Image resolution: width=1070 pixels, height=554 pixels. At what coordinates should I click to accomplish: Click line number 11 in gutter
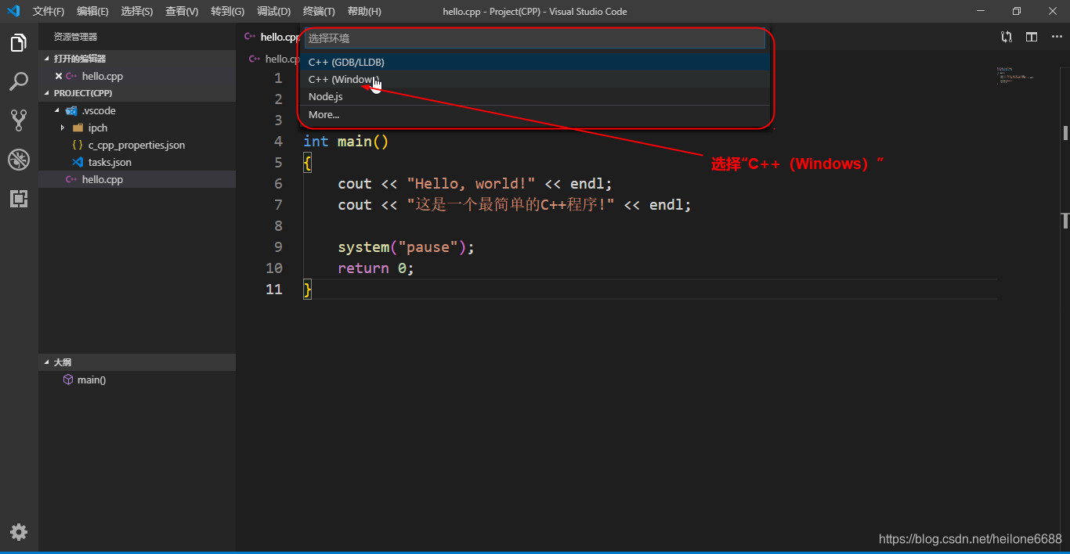point(274,290)
